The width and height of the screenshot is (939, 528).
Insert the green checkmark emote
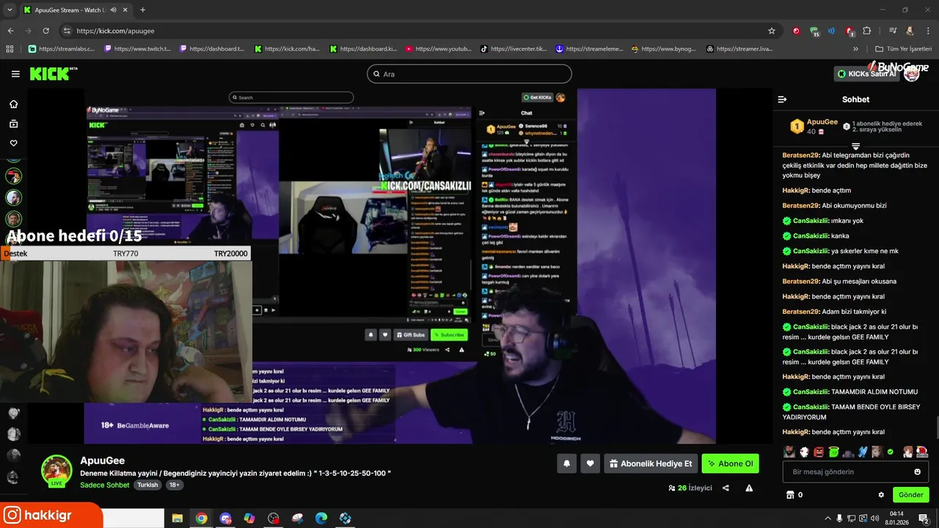(x=890, y=452)
